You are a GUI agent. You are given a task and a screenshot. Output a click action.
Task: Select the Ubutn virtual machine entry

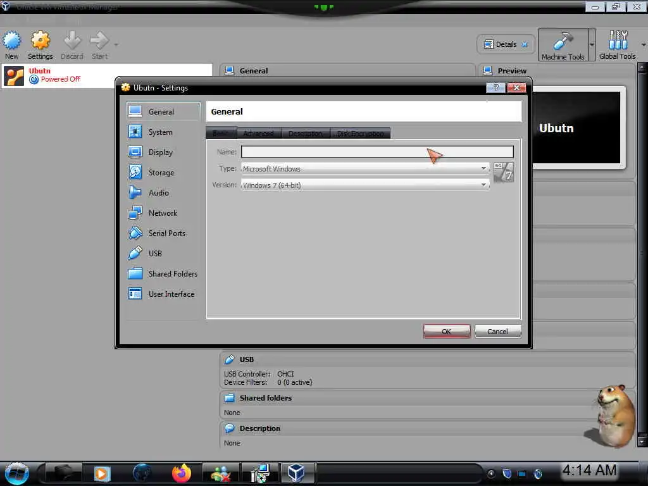(x=106, y=75)
